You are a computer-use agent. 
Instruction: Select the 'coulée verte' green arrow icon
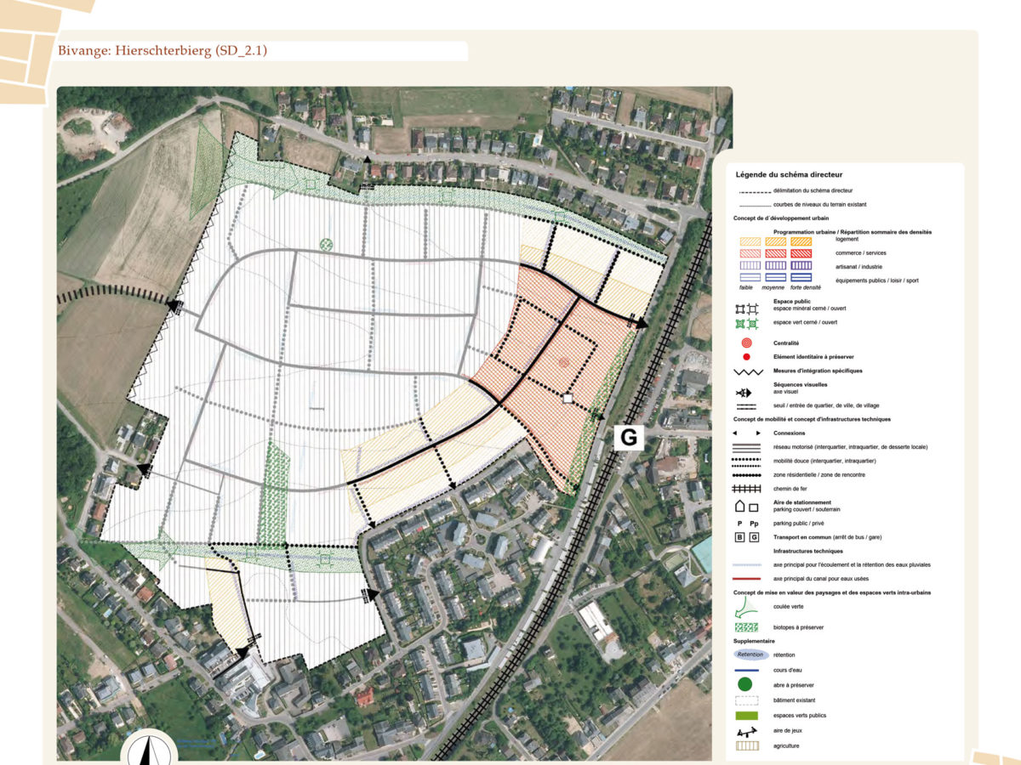point(746,606)
